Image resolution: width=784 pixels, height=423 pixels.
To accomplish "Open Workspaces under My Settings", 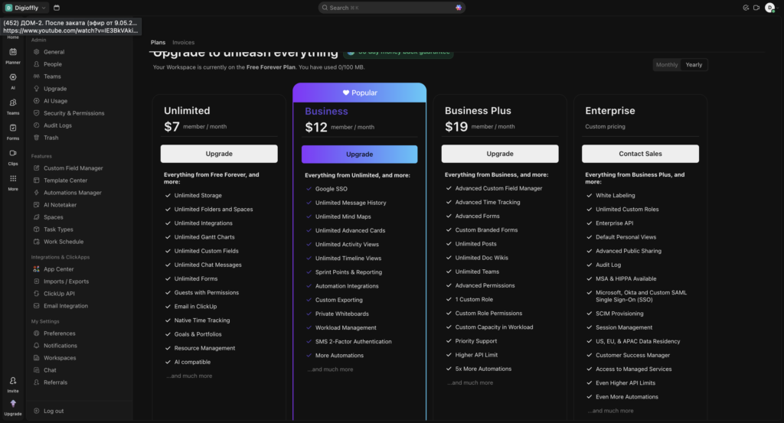I will 60,357.
